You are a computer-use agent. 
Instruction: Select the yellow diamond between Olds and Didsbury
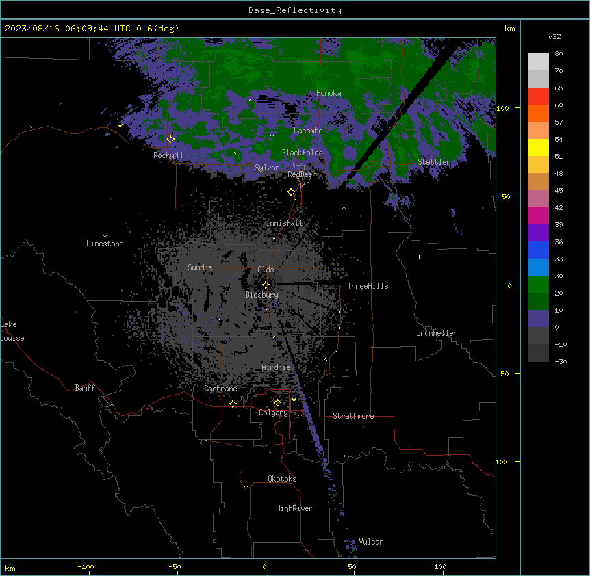(266, 285)
